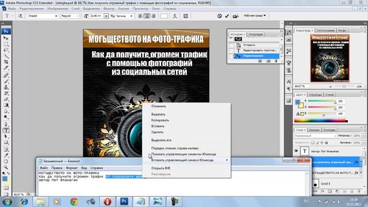Switch to the Каналы tab
The width and height of the screenshot is (368, 207).
pos(314,130)
